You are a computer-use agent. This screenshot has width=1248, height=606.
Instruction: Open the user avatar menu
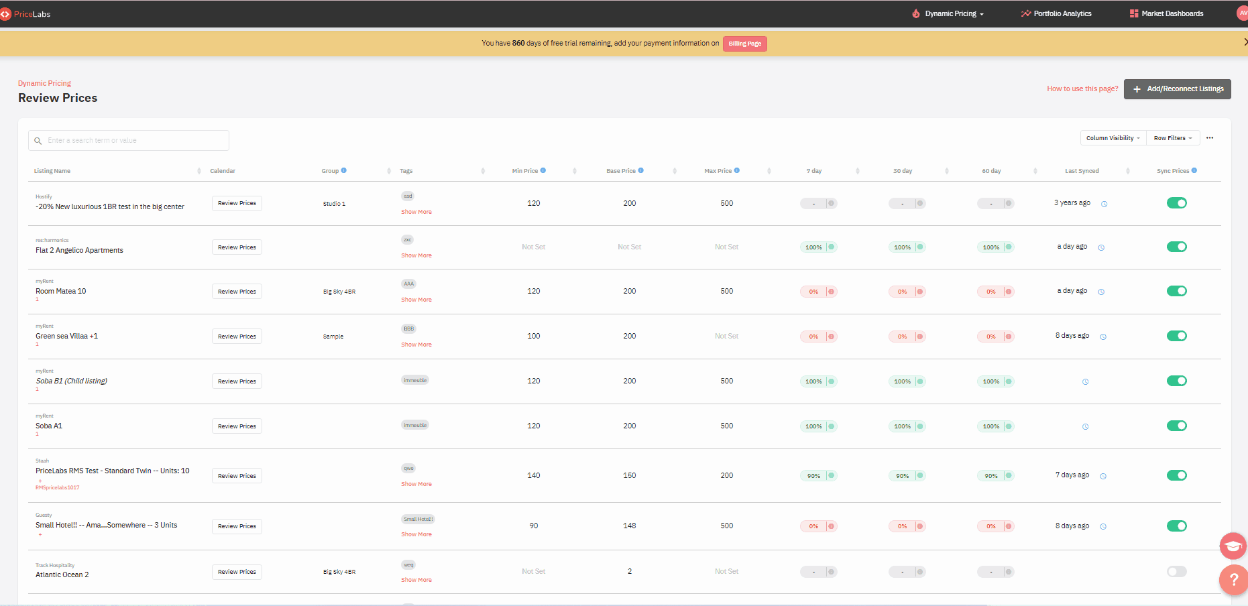click(1242, 13)
